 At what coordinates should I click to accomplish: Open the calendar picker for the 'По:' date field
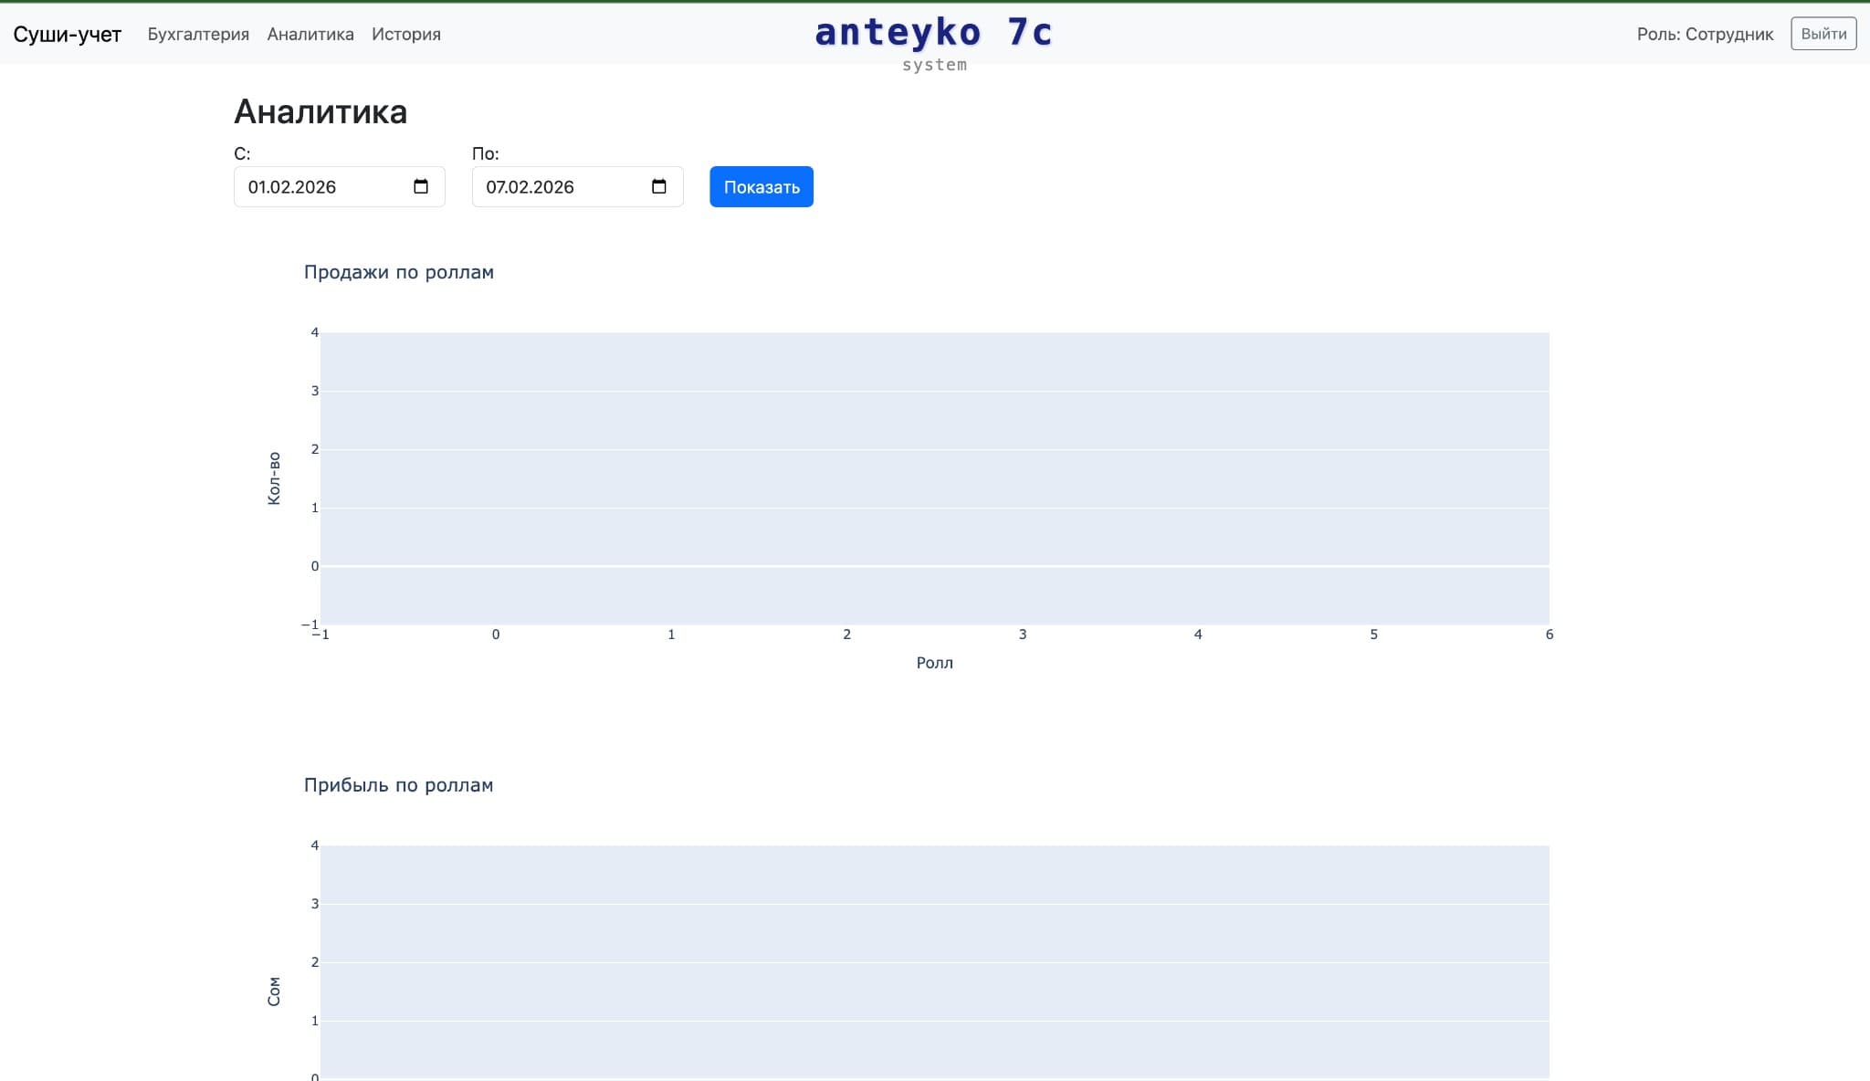(659, 186)
